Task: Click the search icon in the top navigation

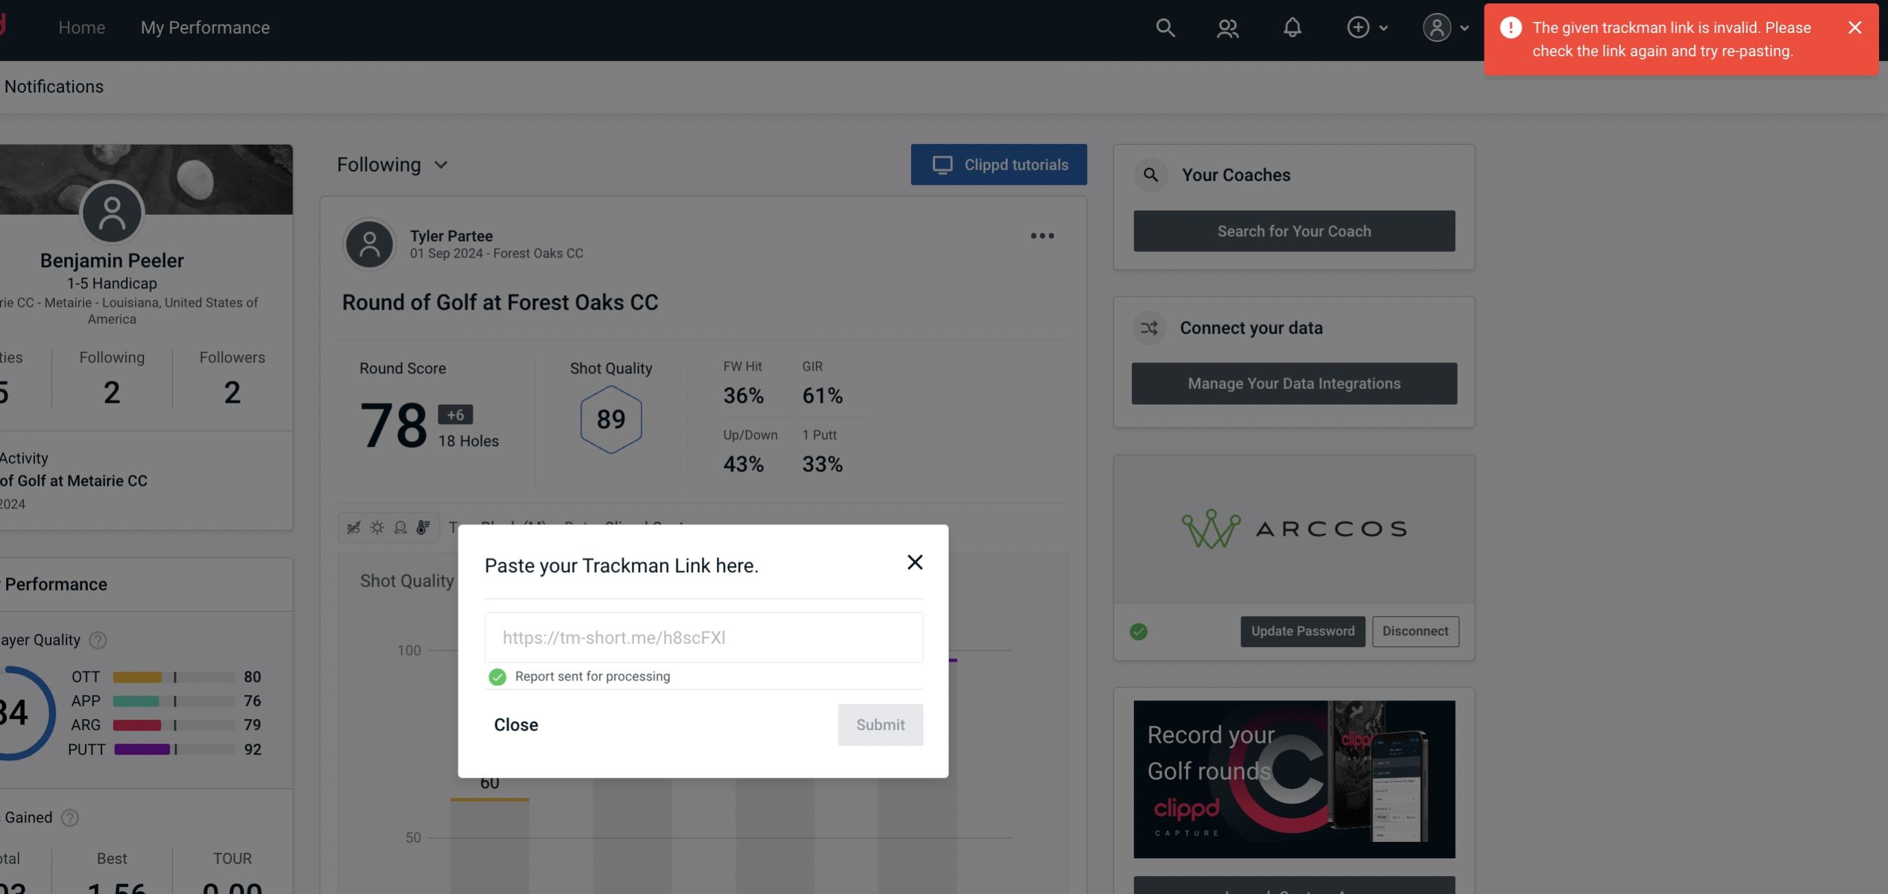Action: tap(1163, 25)
